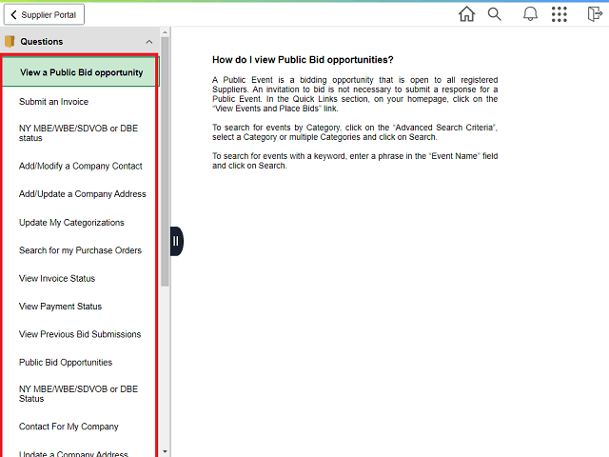This screenshot has width=609, height=457.
Task: Go back to Supplier Portal
Action: coord(44,15)
